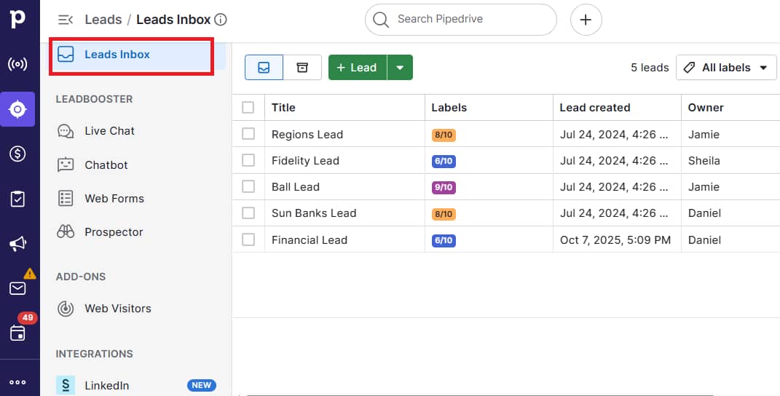Click owner Sheila in Fidelity Lead row
The image size is (780, 396).
(x=704, y=161)
